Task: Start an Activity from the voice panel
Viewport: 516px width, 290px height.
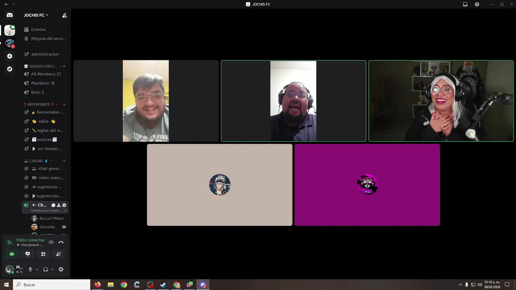Action: click(x=43, y=254)
